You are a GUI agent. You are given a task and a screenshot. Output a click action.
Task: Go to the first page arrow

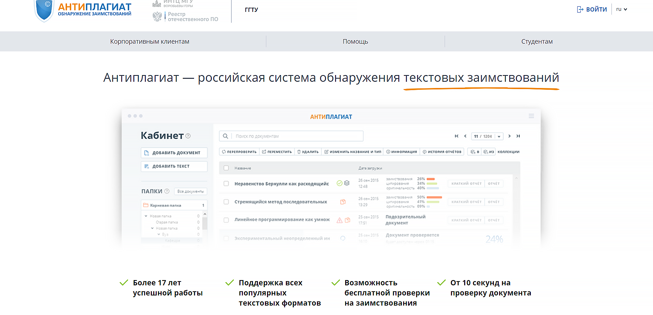[457, 136]
